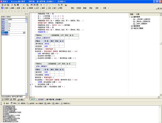Image resolution: width=162 pixels, height=123 pixels.
Task: Click the 静编 toolbar button
Action: (85, 8)
